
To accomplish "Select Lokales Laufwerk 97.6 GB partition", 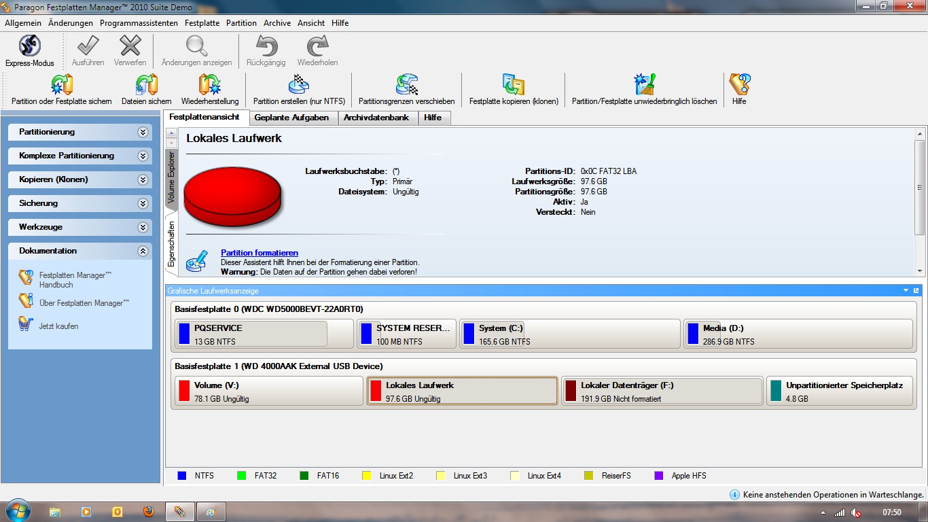I will click(x=462, y=391).
